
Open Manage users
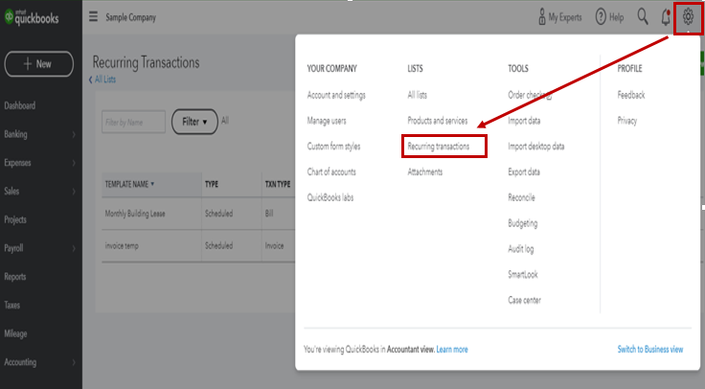327,121
